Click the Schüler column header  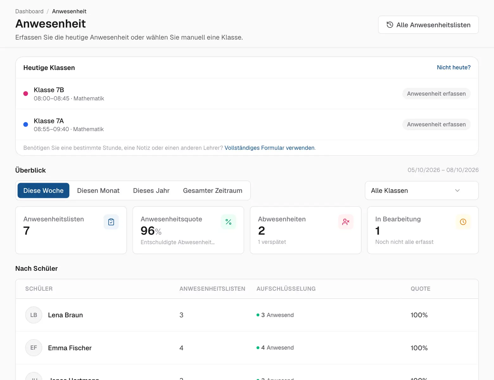39,289
